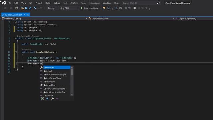
Task: Click the Navigate Forward arrow
Action: pos(11,8)
